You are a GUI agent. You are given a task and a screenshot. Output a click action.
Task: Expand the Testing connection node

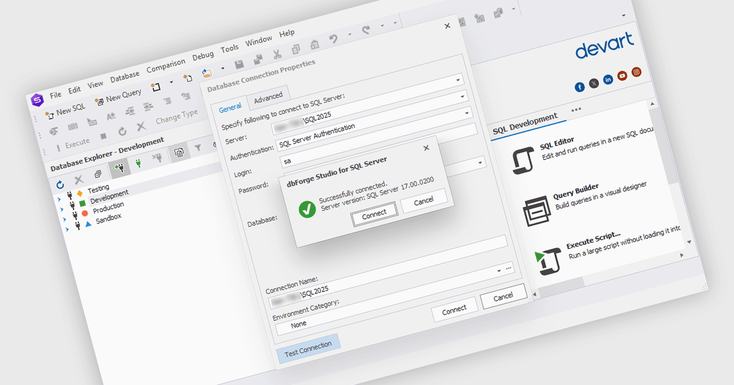pyautogui.click(x=58, y=199)
